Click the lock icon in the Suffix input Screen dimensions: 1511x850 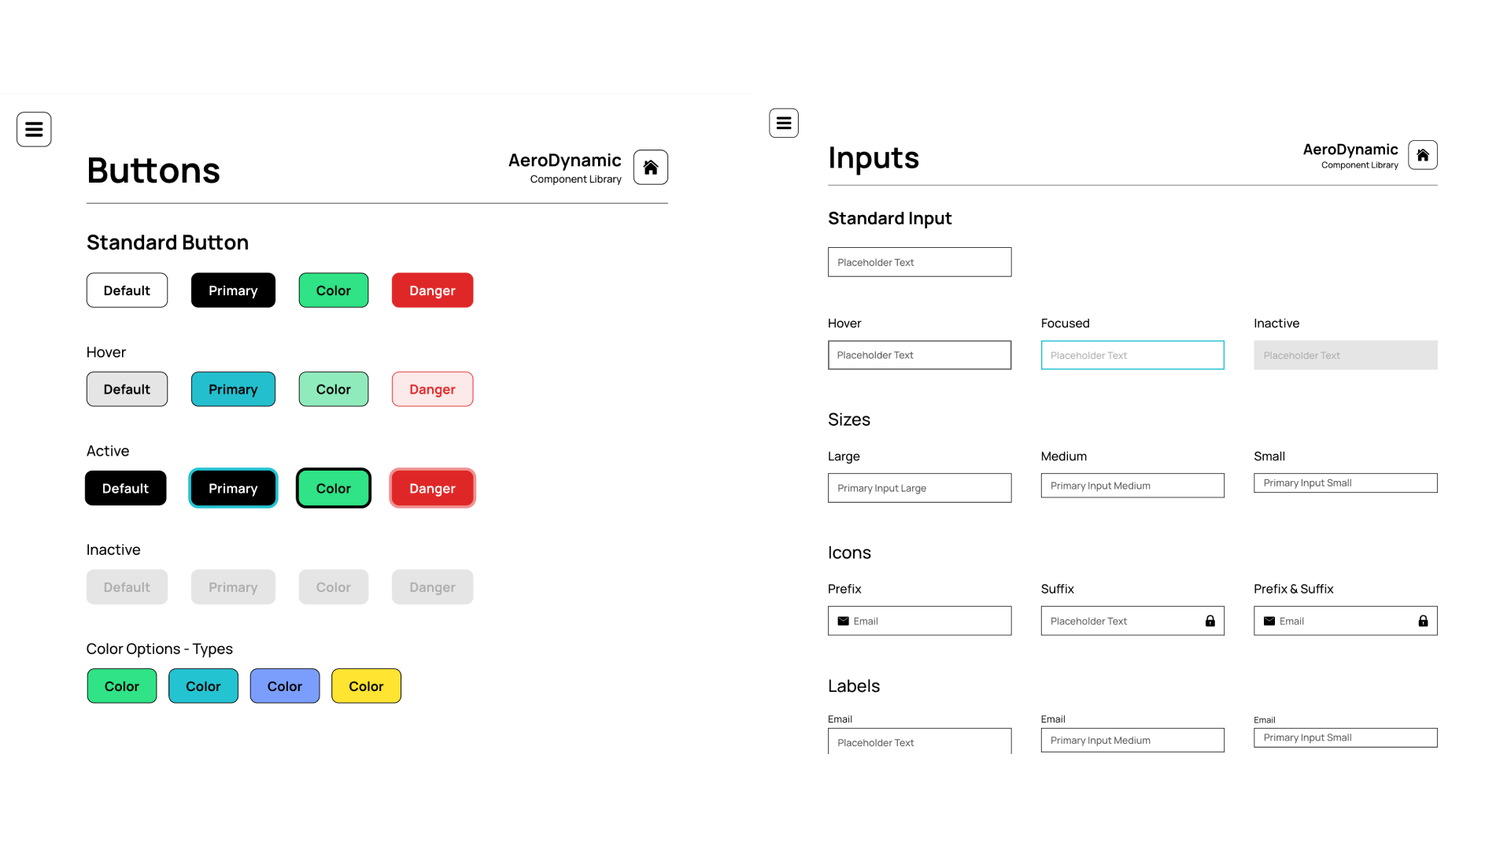tap(1210, 621)
